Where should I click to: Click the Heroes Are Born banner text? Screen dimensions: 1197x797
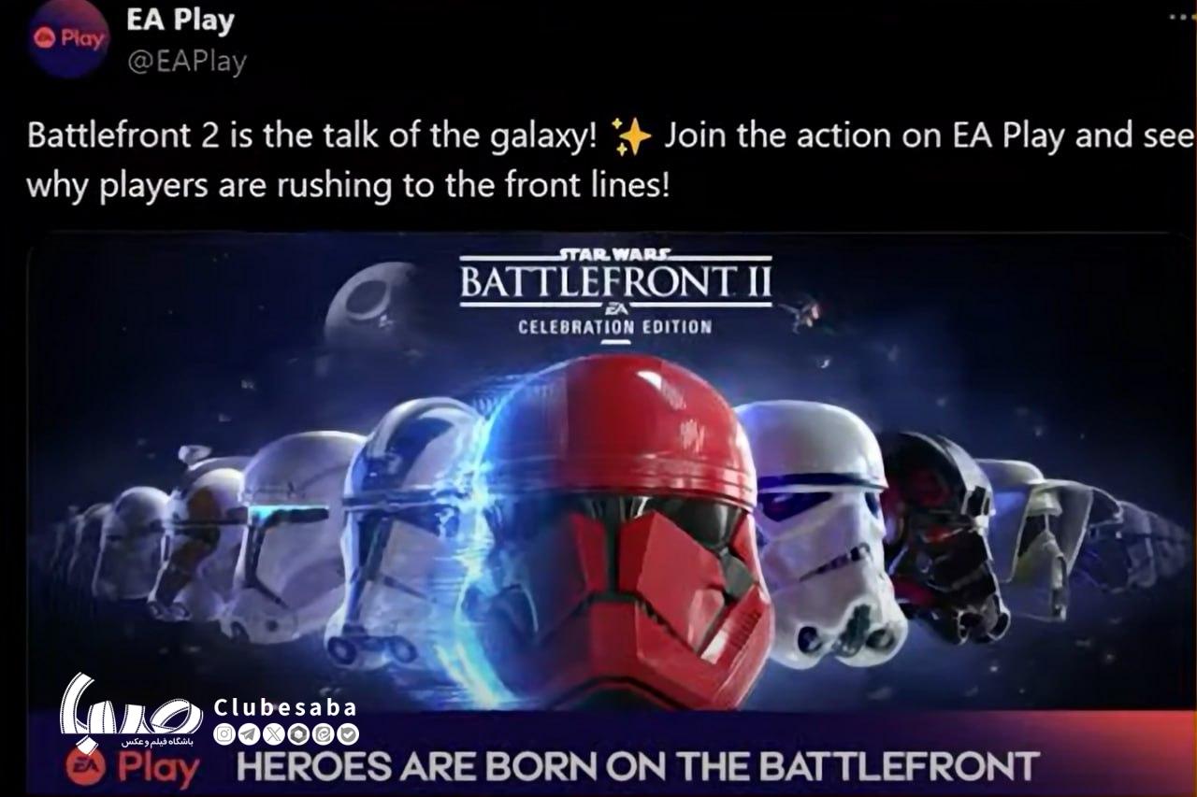(638, 766)
